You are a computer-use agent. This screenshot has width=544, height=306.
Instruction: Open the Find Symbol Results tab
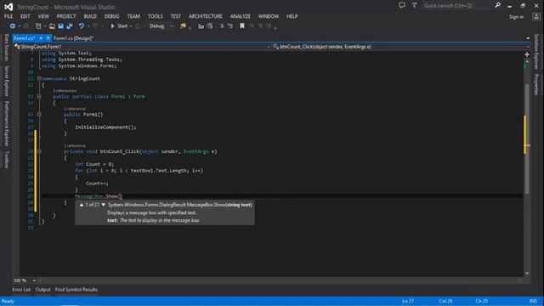tap(76, 289)
